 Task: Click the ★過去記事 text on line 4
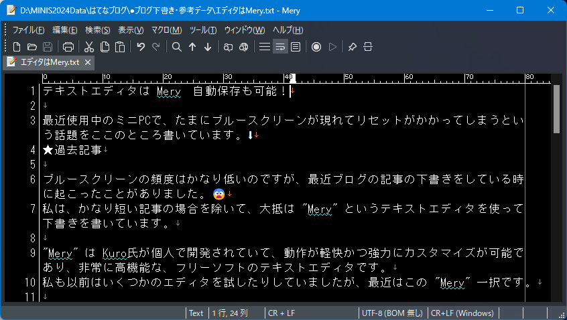click(x=72, y=150)
